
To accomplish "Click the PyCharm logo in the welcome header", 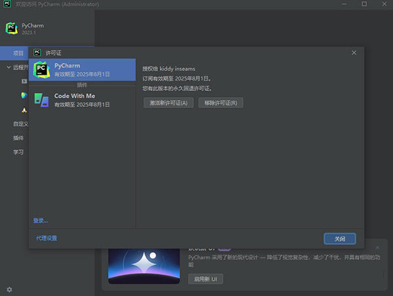I will pyautogui.click(x=11, y=28).
